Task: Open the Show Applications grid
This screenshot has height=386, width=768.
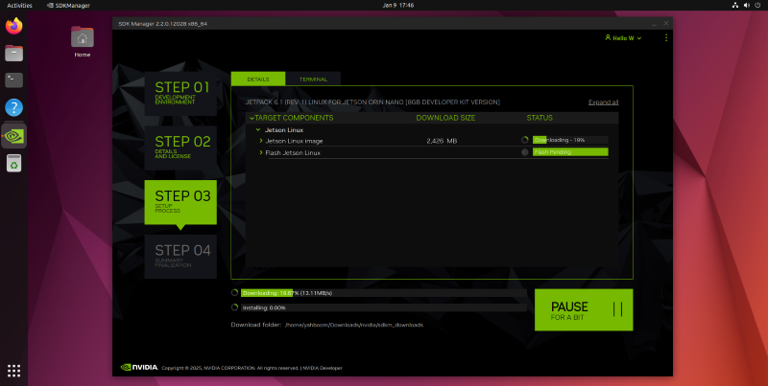Action: click(x=14, y=370)
